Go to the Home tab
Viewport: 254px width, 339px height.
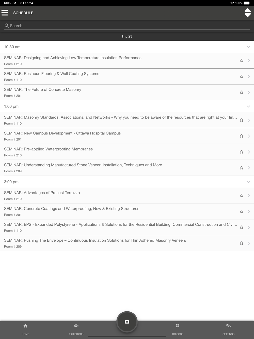click(x=25, y=329)
